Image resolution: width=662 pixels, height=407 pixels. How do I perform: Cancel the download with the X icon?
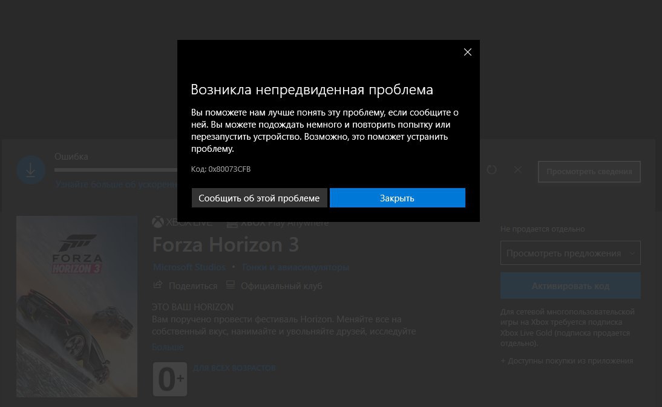click(517, 169)
